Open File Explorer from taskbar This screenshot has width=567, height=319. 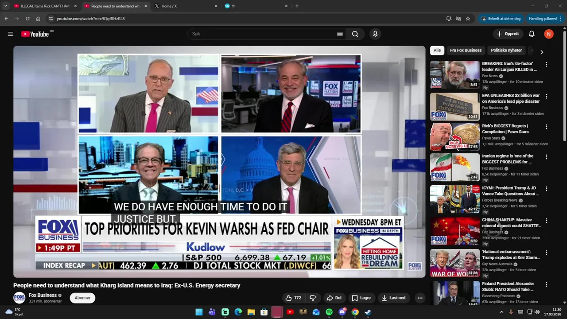click(251, 312)
